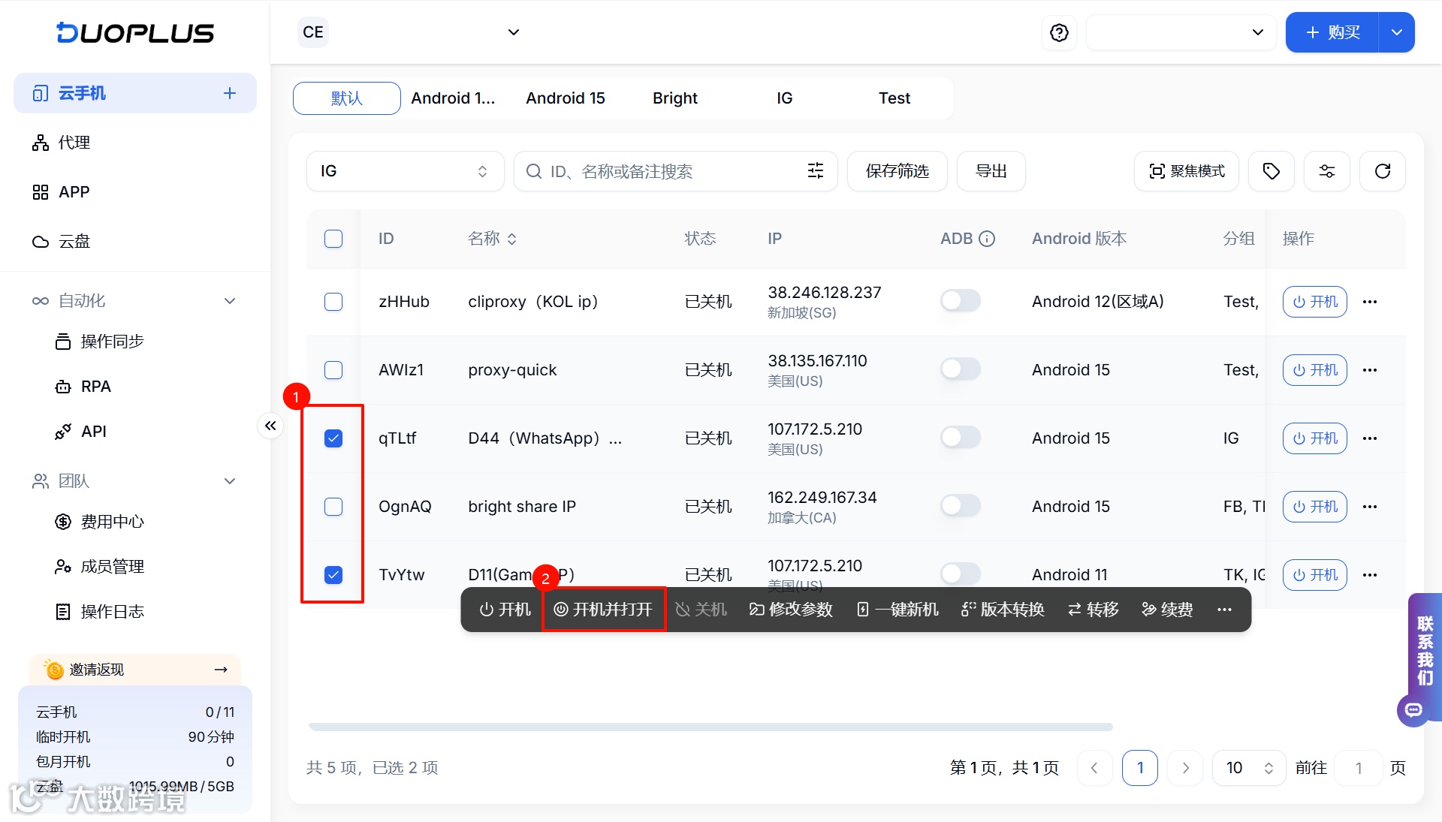Switch to the Android 15 tab
1442x822 pixels.
pos(565,98)
